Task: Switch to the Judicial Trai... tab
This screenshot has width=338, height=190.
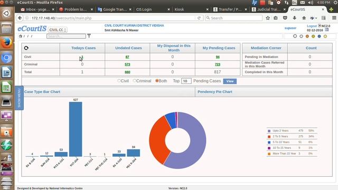Action: (x=269, y=9)
